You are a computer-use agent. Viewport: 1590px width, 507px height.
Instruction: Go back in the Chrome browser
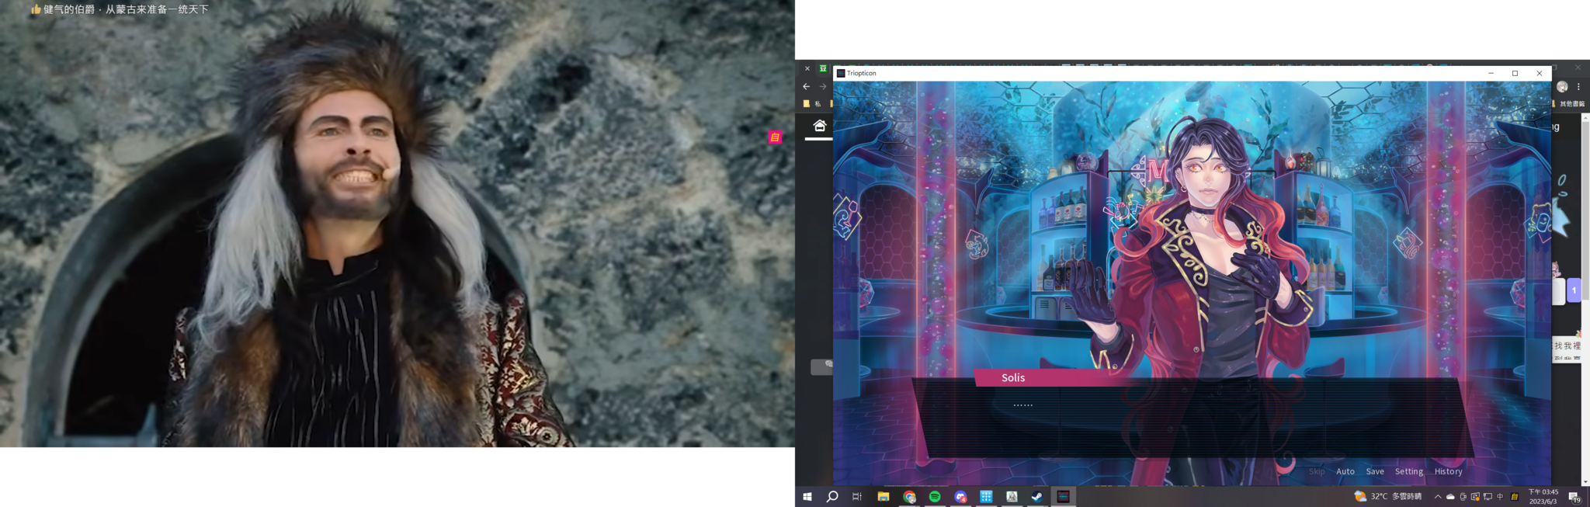(807, 87)
